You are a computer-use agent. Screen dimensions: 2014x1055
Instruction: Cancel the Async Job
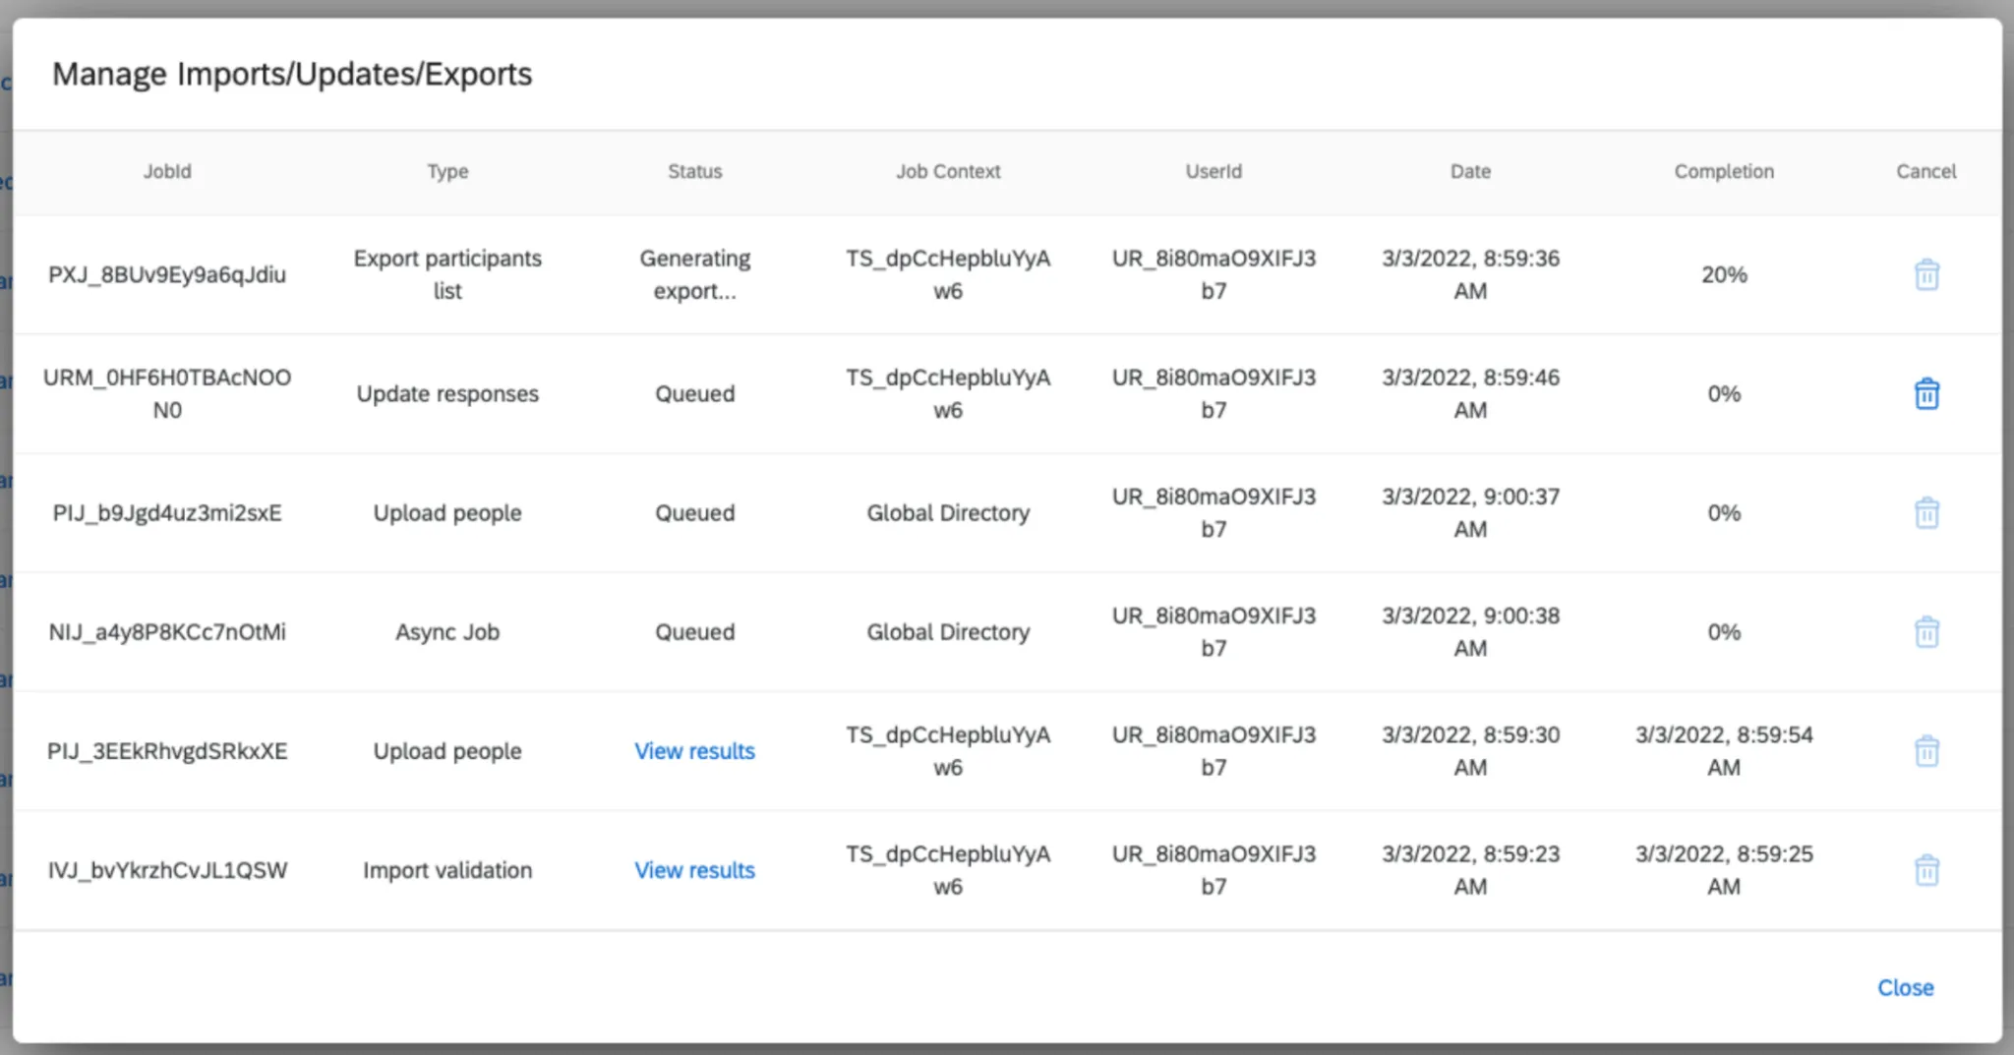[1926, 632]
